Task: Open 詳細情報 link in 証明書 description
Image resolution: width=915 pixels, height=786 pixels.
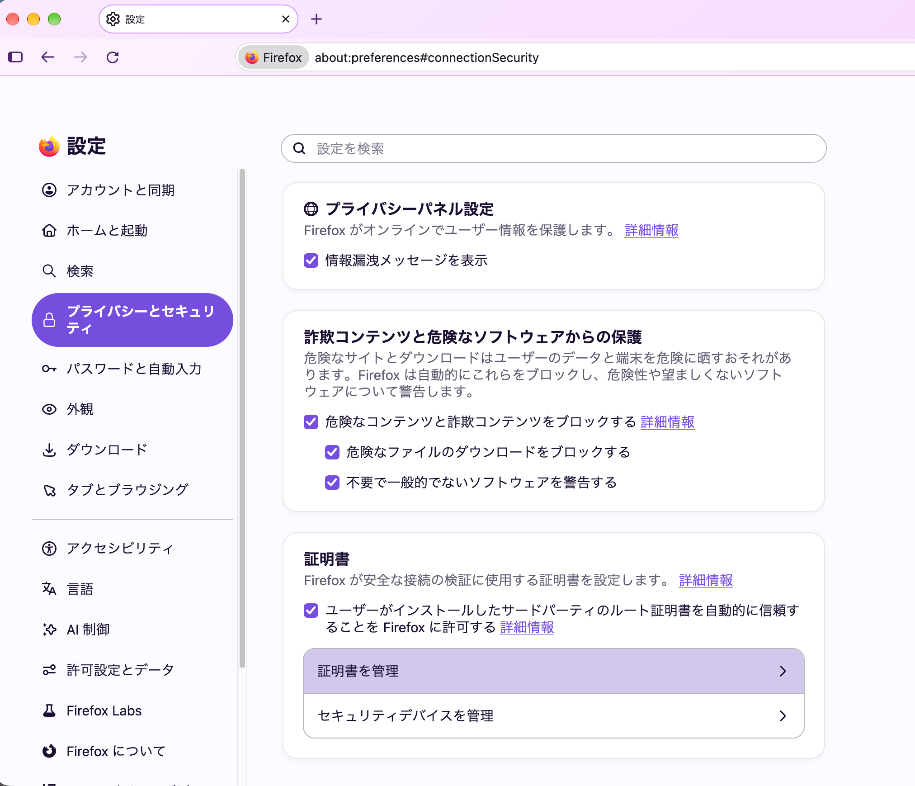Action: tap(706, 580)
